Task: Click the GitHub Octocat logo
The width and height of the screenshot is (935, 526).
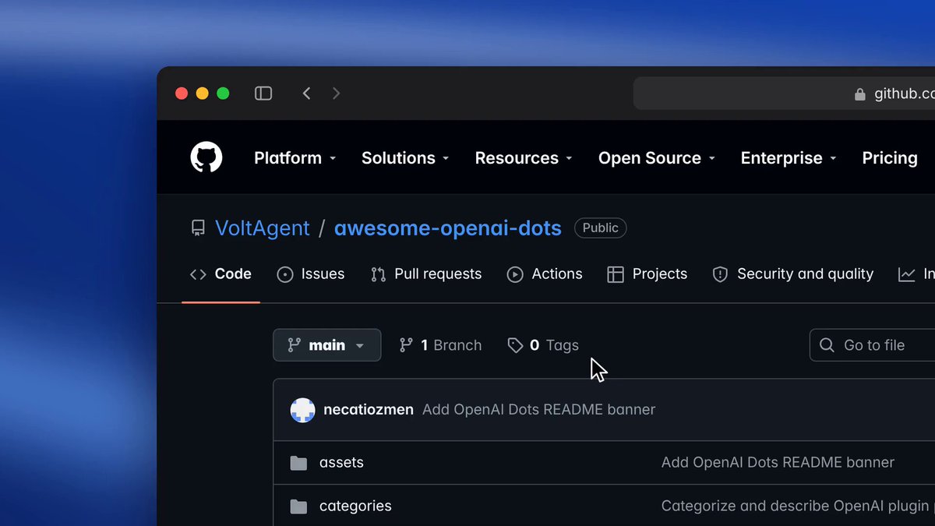Action: click(x=206, y=157)
